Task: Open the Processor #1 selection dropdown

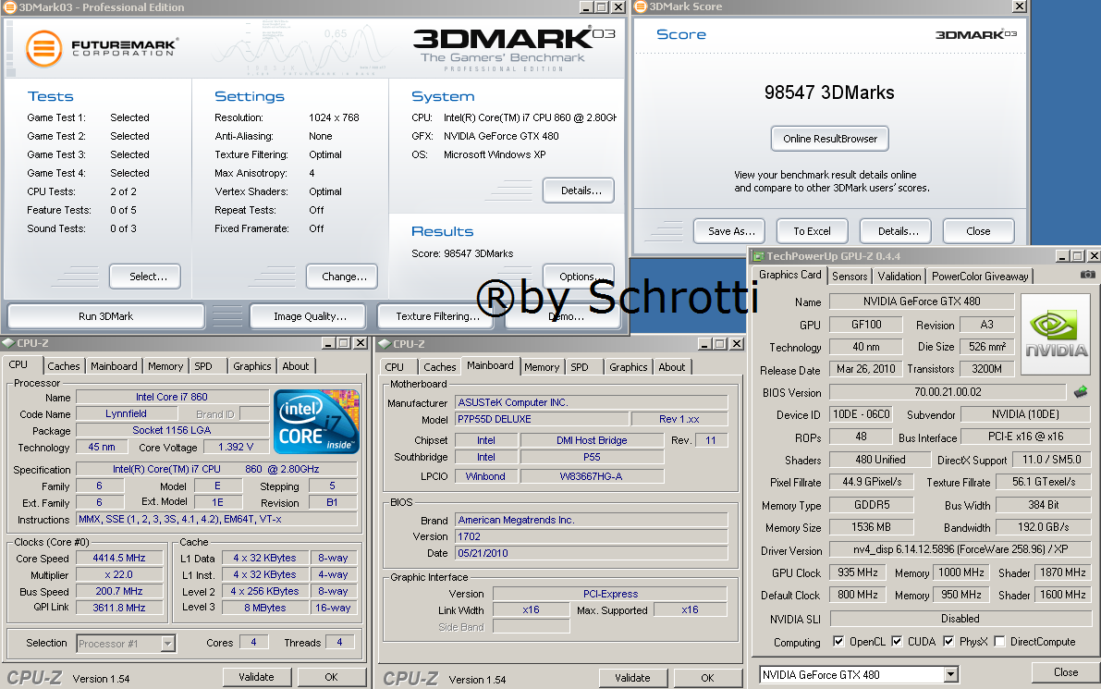Action: (x=168, y=644)
